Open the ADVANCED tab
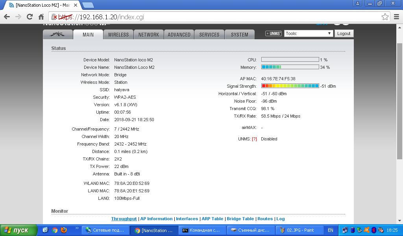Screen dimensions: 403x236 point(179,35)
